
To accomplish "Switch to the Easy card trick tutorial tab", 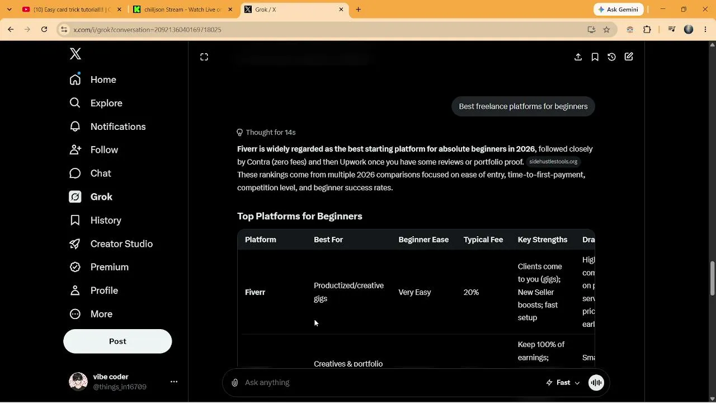I will [70, 10].
